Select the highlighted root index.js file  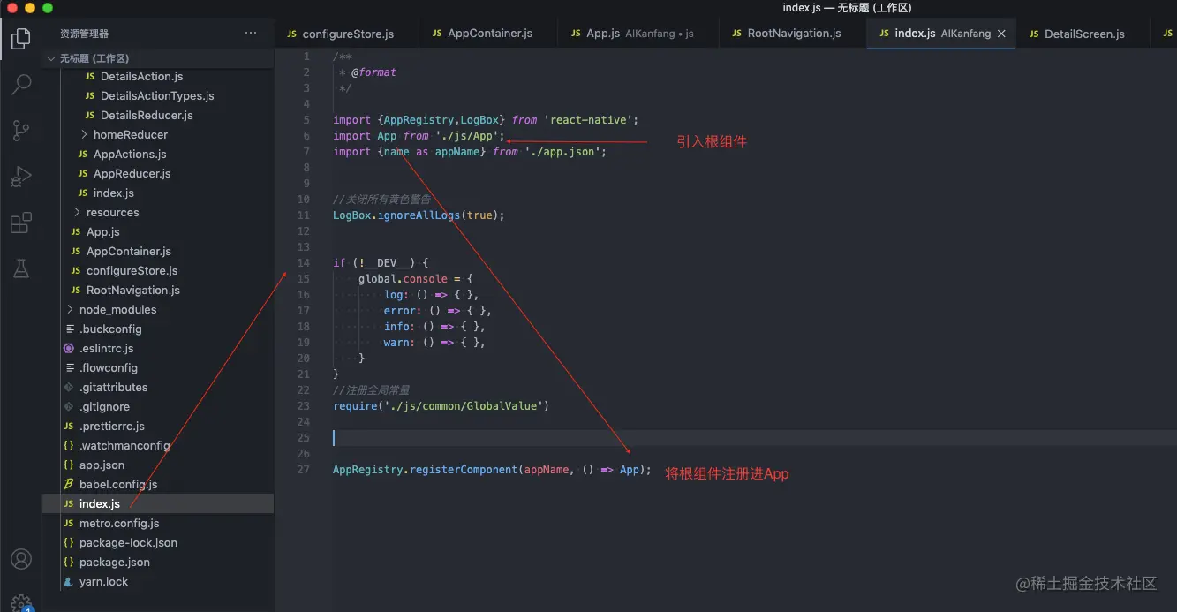click(x=159, y=503)
